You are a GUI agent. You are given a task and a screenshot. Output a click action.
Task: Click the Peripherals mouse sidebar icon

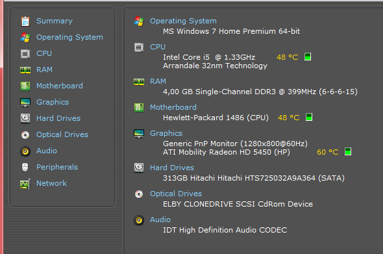pyautogui.click(x=25, y=168)
